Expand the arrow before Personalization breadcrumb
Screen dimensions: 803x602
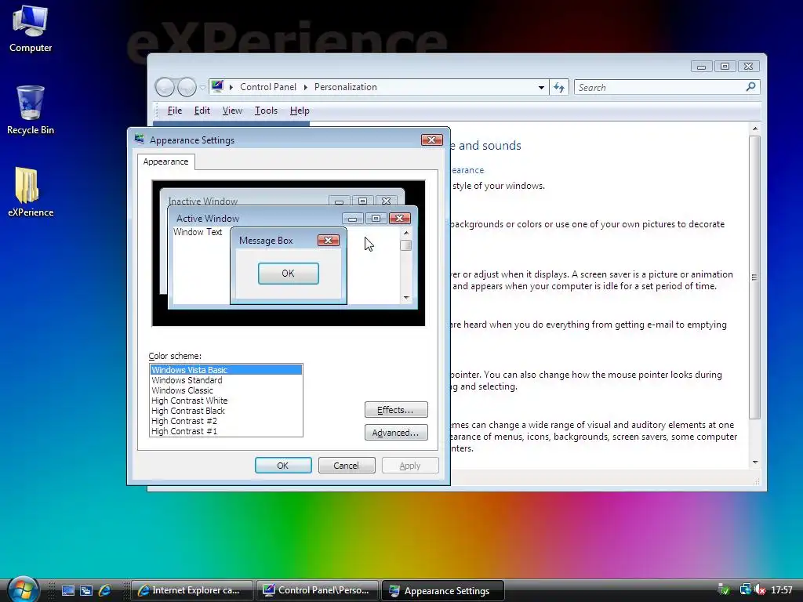coord(306,87)
